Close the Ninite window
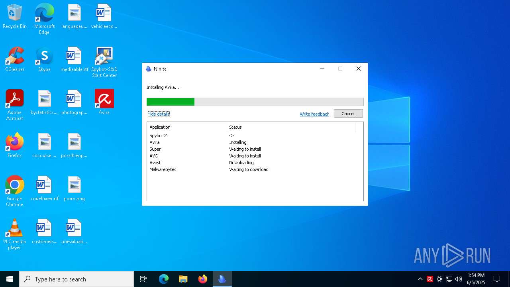 click(x=359, y=69)
